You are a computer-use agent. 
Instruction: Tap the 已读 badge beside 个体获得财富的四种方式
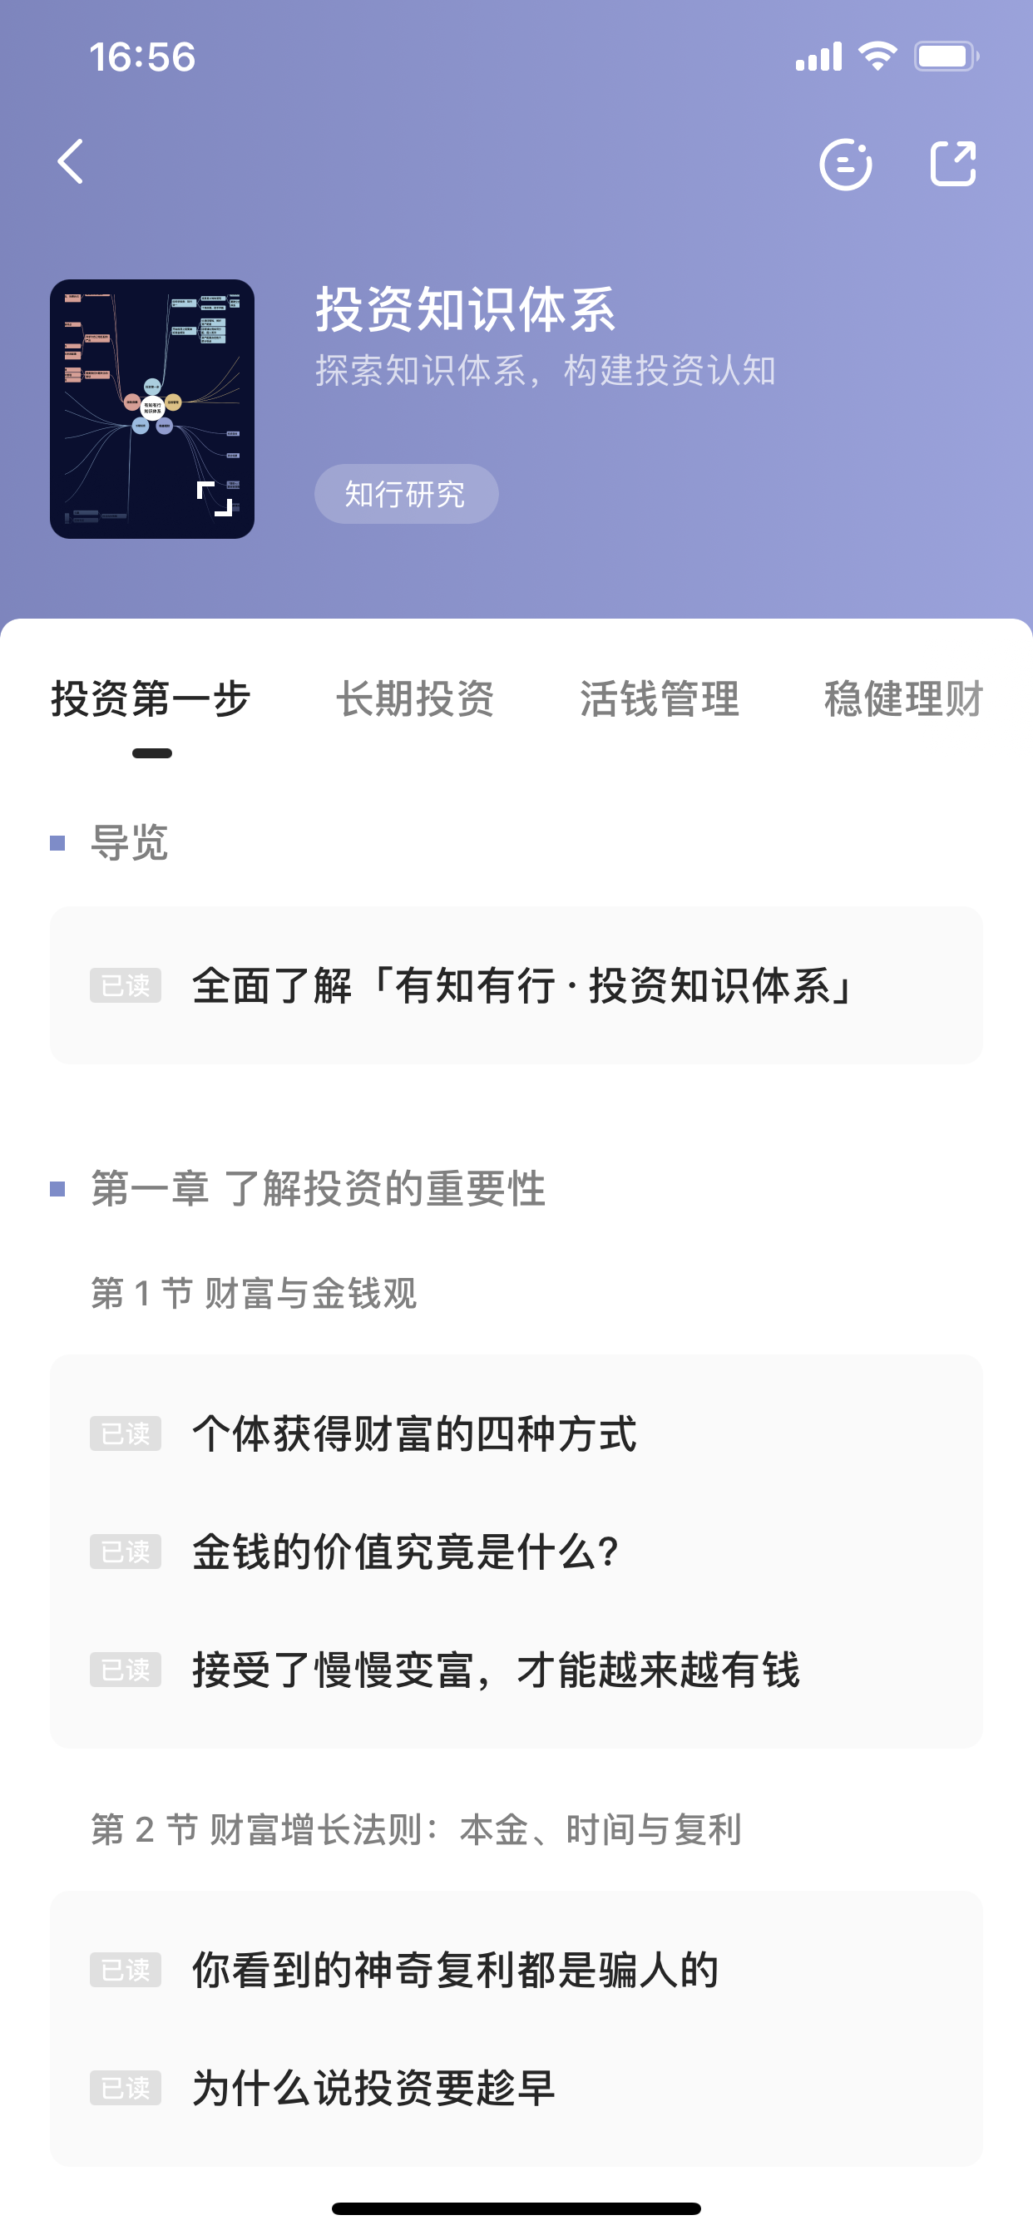point(126,1434)
